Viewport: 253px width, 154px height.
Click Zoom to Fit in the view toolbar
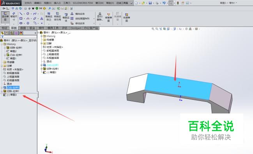point(153,29)
